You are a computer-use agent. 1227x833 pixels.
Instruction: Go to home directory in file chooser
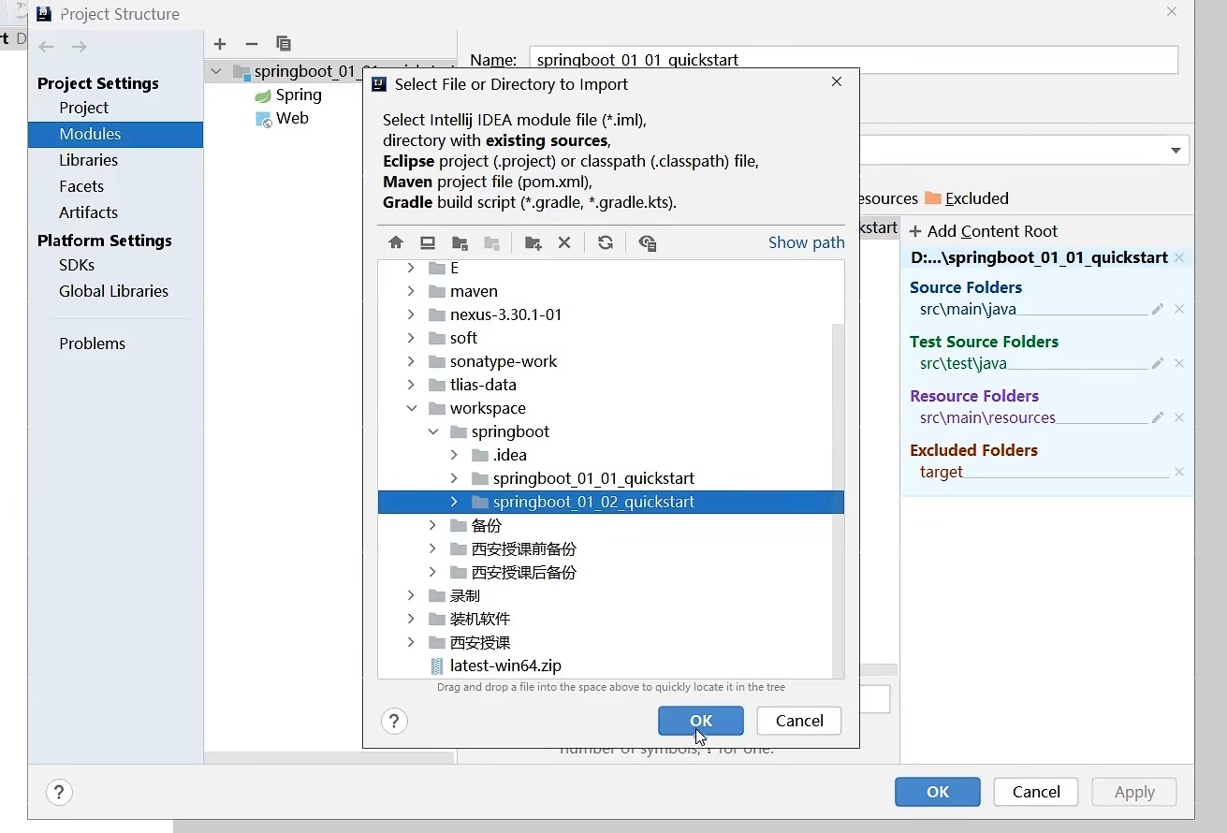(396, 242)
